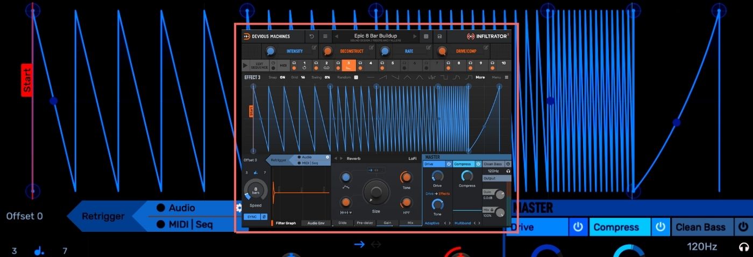Switch to Filter Graph tab
The image size is (753, 257).
point(286,223)
